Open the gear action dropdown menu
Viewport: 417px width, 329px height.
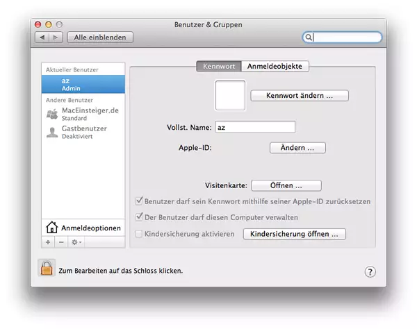[75, 242]
